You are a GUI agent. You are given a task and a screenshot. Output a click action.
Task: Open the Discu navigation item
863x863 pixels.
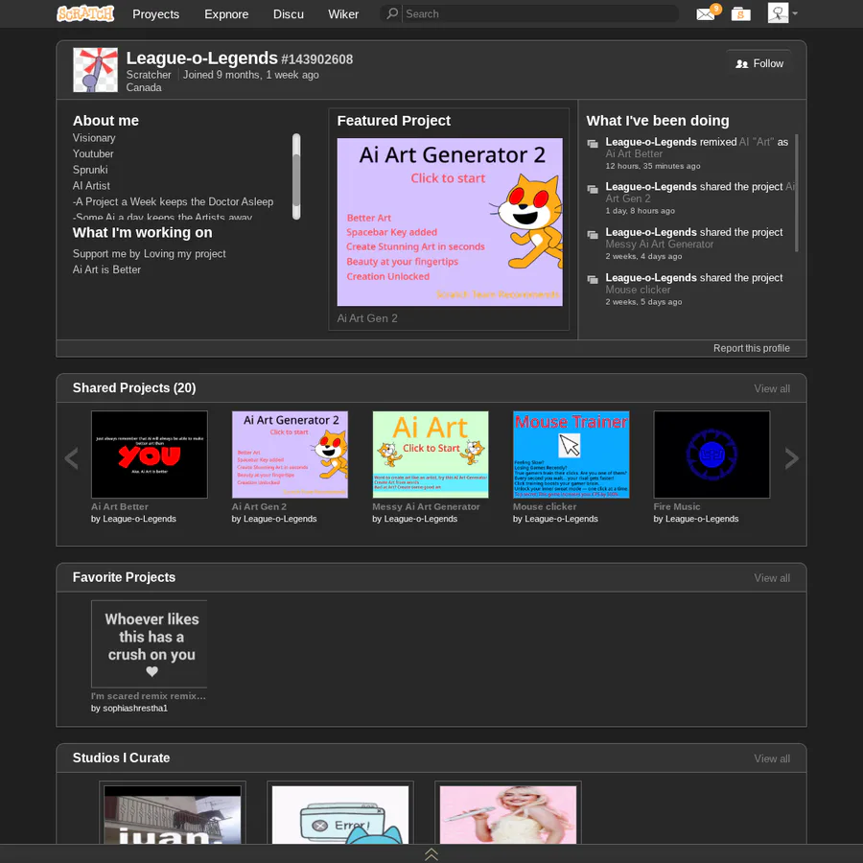pos(289,14)
